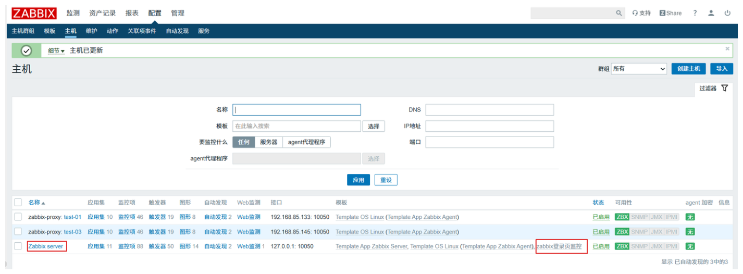Focus the DNS filter input
Viewport: 743px width, 274px height.
490,110
